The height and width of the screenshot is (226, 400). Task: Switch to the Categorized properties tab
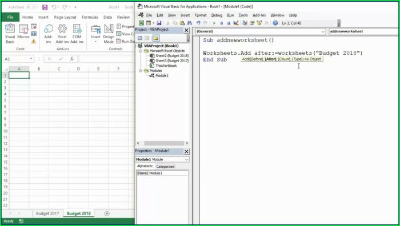point(165,167)
